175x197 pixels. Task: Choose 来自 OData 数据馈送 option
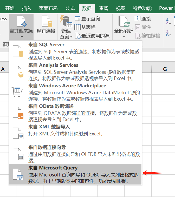pos(75,113)
